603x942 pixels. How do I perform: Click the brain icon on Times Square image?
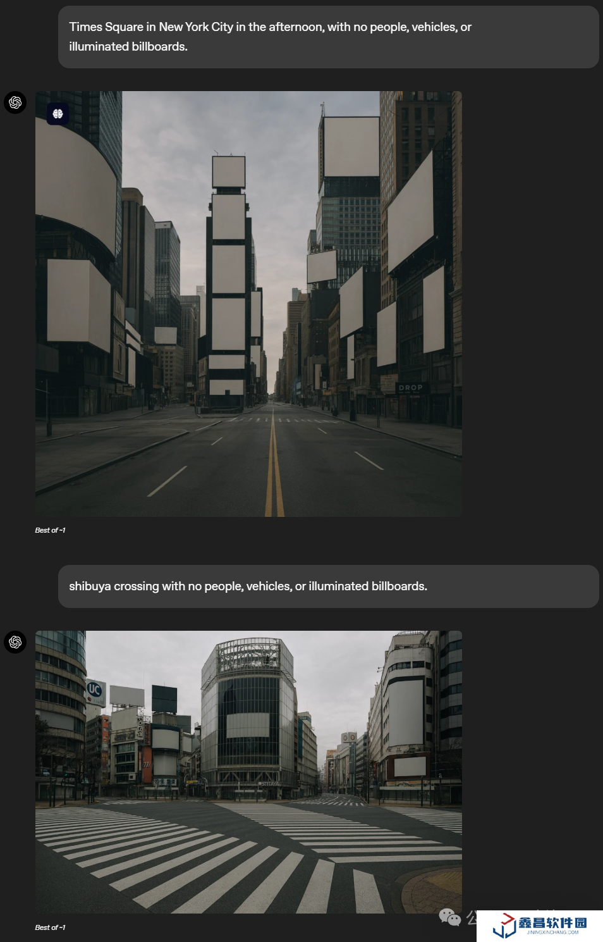[58, 114]
